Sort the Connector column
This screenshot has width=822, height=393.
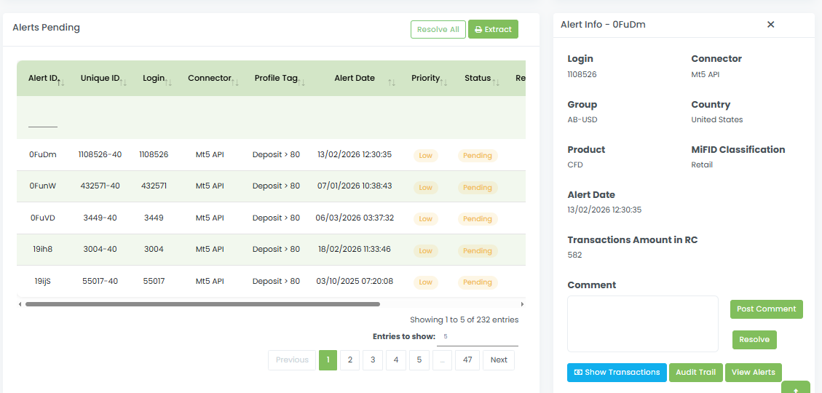pyautogui.click(x=234, y=82)
